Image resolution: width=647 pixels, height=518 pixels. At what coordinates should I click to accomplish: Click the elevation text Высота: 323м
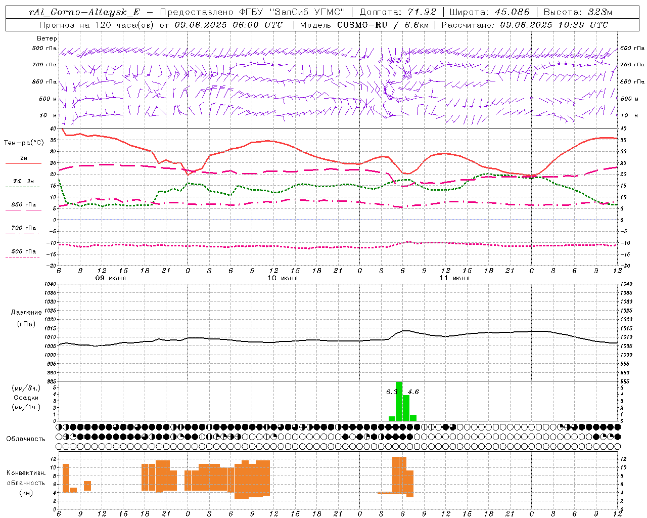click(x=578, y=13)
